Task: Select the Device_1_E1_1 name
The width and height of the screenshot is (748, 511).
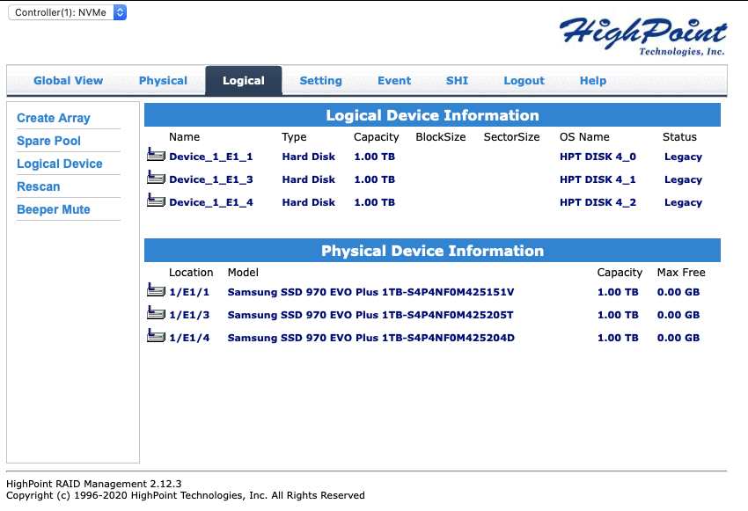Action: [211, 157]
